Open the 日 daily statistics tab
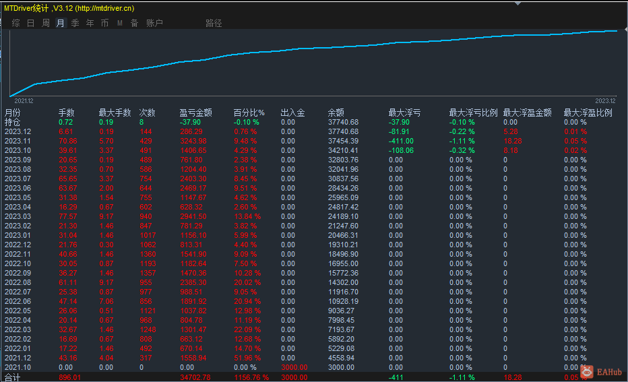Screen dimensions: 628x382 (30, 23)
